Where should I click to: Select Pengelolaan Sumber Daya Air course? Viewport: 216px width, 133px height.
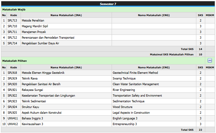pos(40,43)
